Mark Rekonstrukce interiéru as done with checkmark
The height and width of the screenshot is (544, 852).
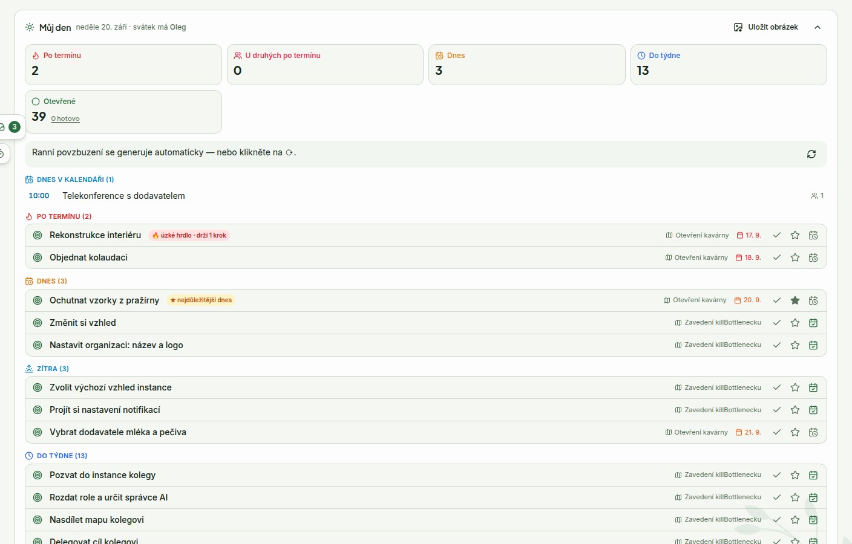tap(777, 235)
